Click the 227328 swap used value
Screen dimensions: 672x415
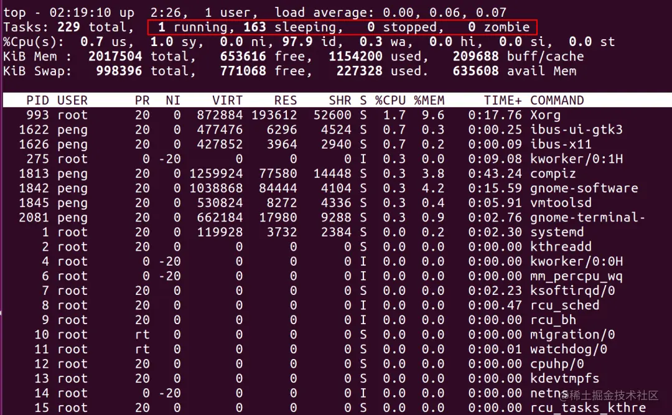[359, 71]
